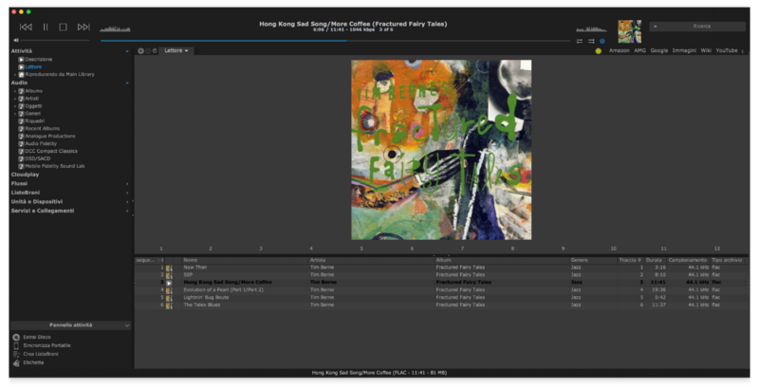Click the volume speaker icon
759x388 pixels.
tap(16, 40)
